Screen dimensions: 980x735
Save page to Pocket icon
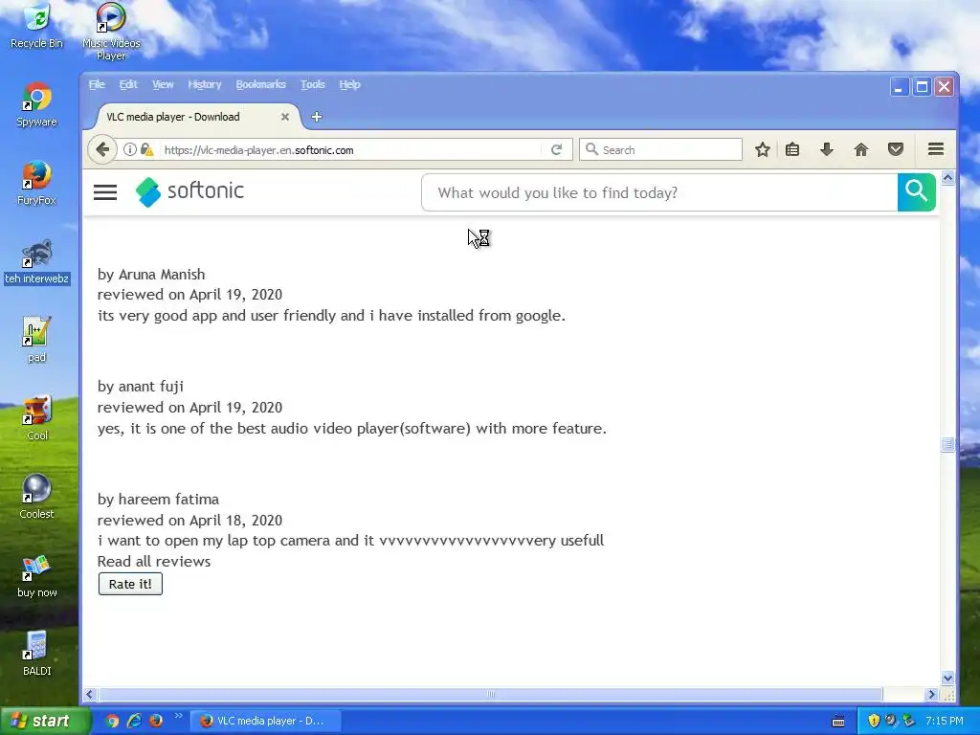tap(896, 149)
